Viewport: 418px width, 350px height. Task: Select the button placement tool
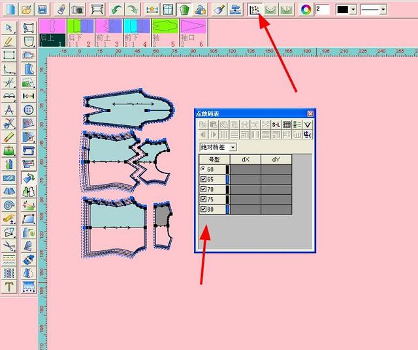coord(29,110)
